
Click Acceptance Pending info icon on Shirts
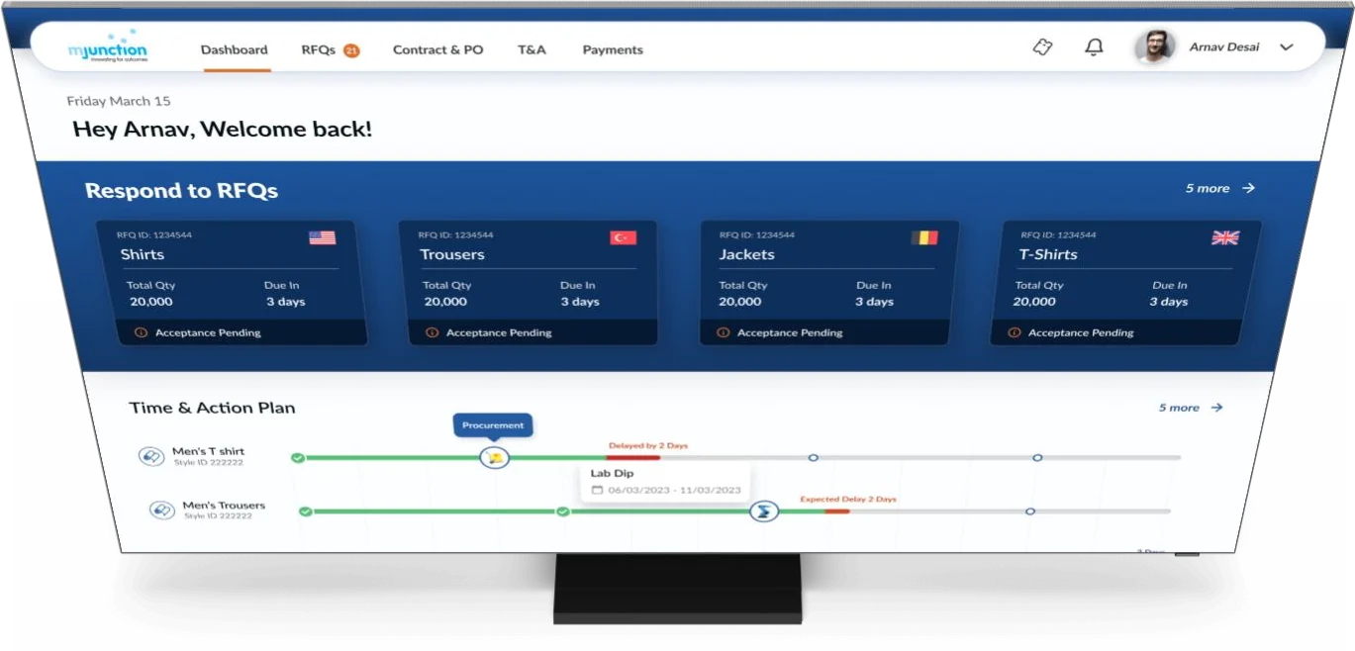[x=140, y=332]
